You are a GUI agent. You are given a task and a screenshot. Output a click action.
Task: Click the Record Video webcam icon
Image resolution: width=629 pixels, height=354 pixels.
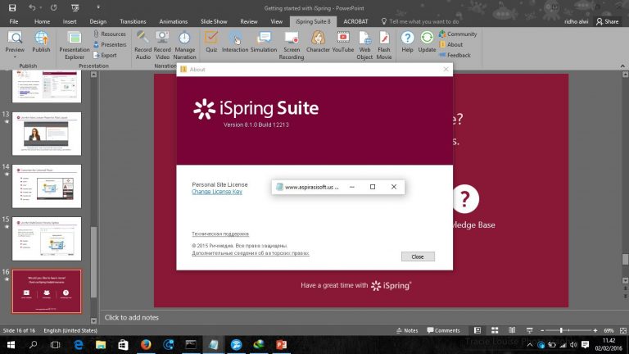pyautogui.click(x=162, y=37)
